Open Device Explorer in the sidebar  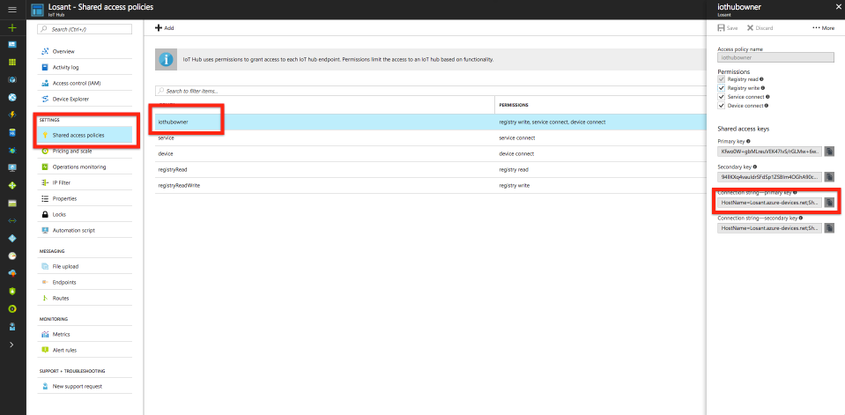coord(70,99)
